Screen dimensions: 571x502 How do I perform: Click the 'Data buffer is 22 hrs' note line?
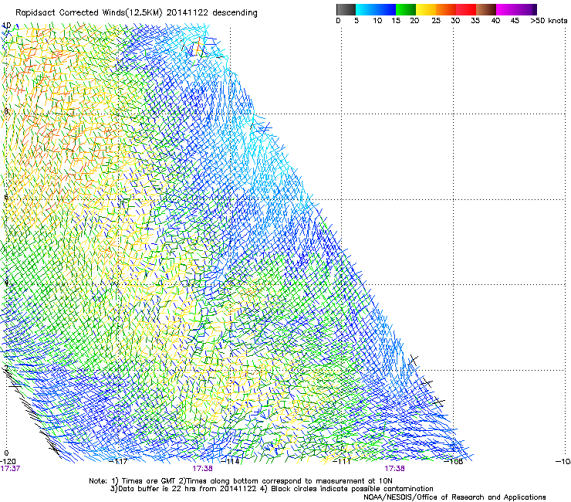272,489
